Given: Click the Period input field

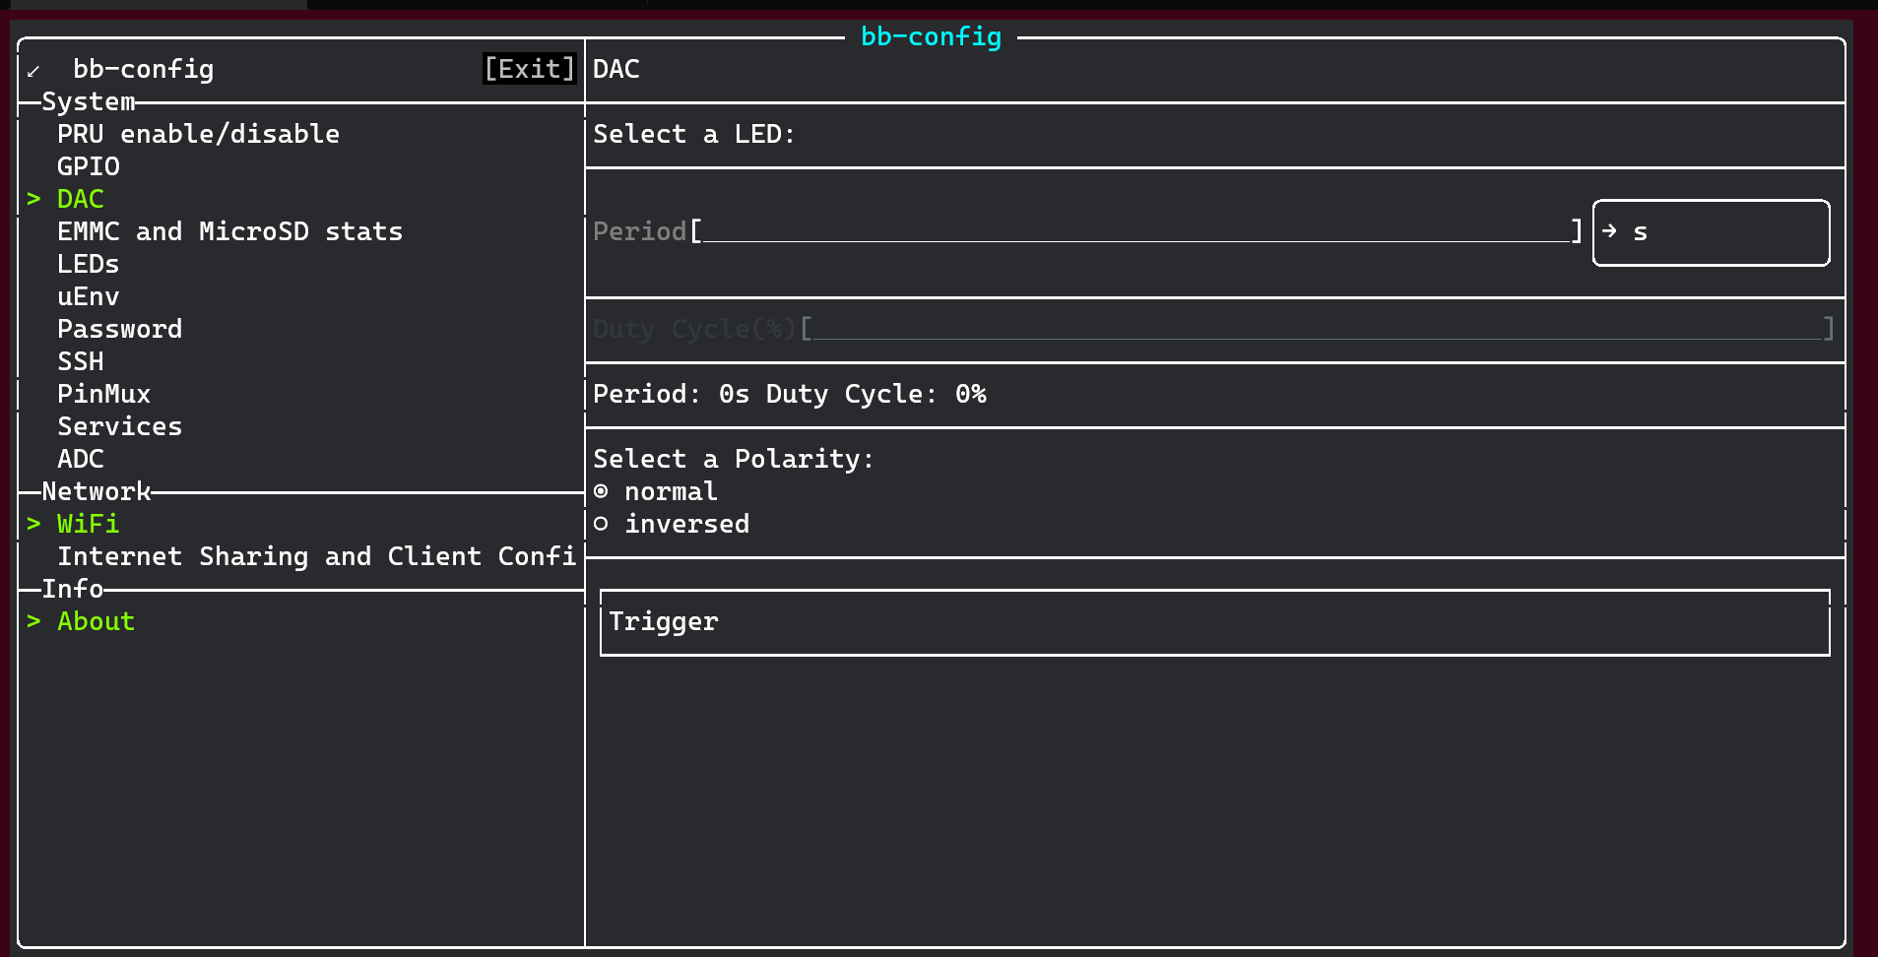Looking at the screenshot, I should coord(1137,232).
